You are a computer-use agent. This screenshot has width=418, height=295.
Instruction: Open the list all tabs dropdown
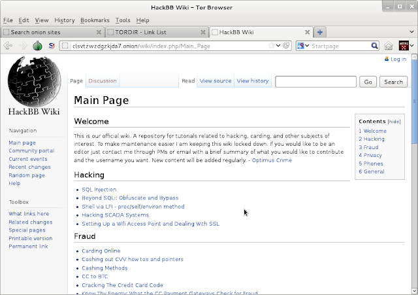[411, 32]
